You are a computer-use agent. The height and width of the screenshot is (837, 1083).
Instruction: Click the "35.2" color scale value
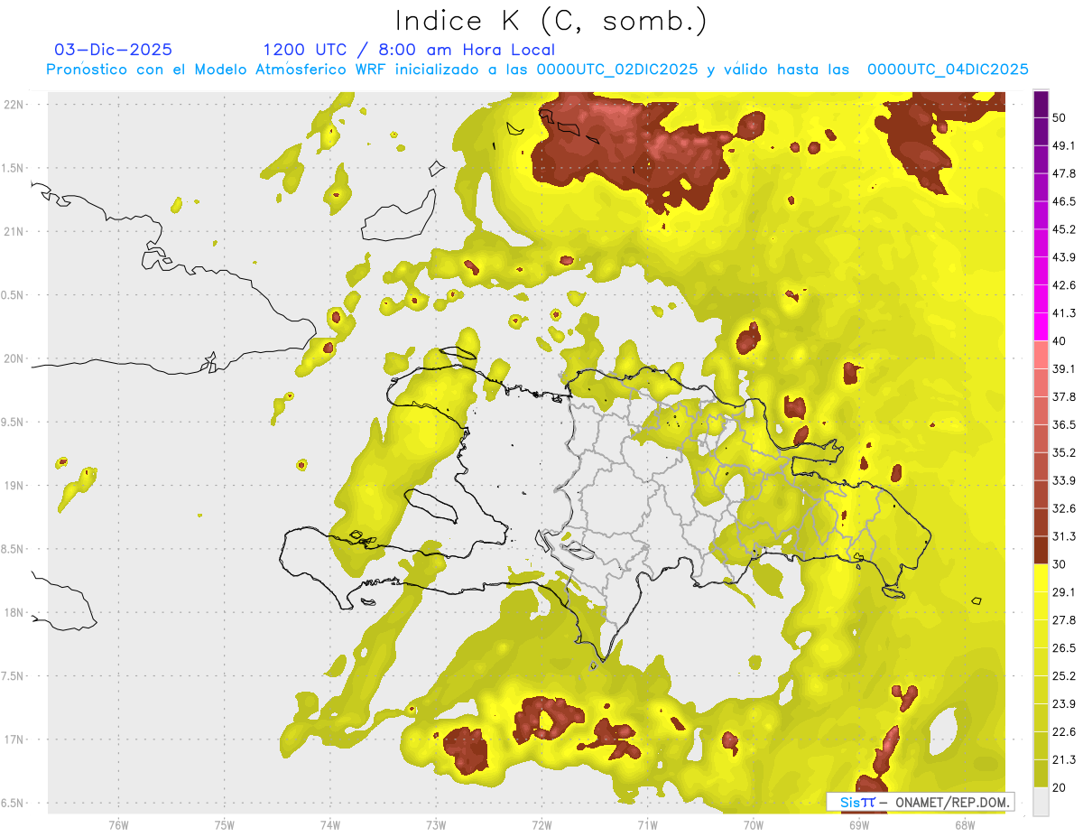pos(1063,452)
